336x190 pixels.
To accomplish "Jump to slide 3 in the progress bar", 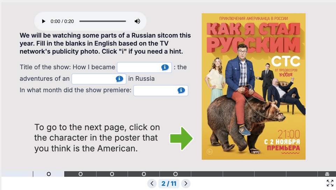I will (x=80, y=174).
